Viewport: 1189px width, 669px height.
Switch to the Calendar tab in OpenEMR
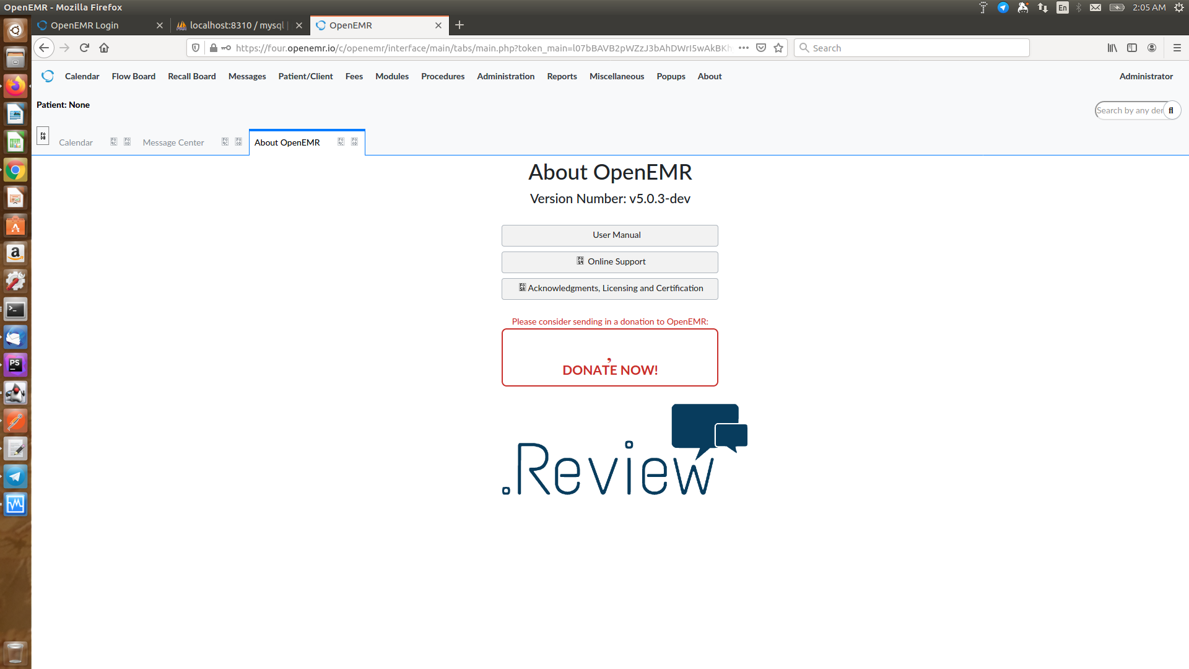coord(76,142)
